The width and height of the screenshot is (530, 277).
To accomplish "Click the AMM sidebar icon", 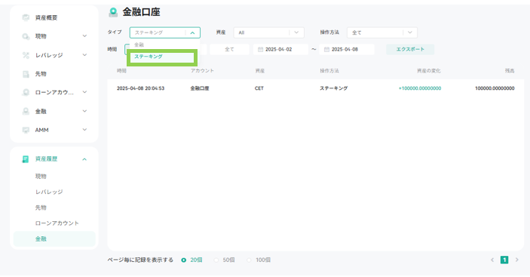I will 26,130.
